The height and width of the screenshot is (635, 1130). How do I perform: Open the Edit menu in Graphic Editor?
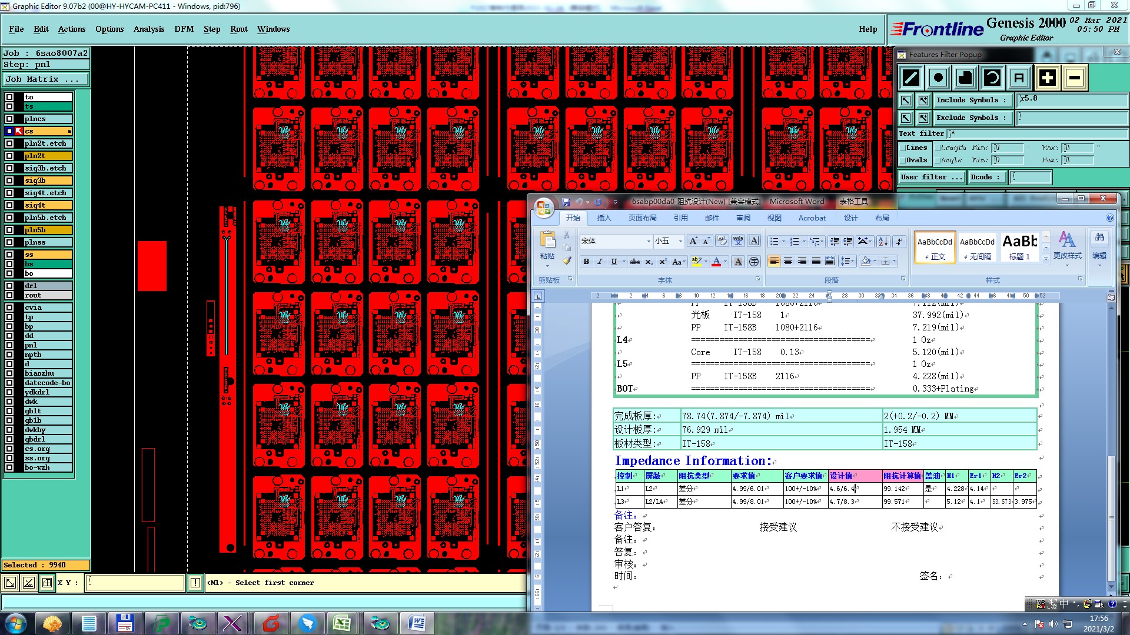click(41, 29)
